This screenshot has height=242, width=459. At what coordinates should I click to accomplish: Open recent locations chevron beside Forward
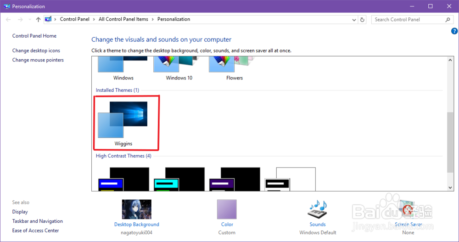[x=29, y=19]
